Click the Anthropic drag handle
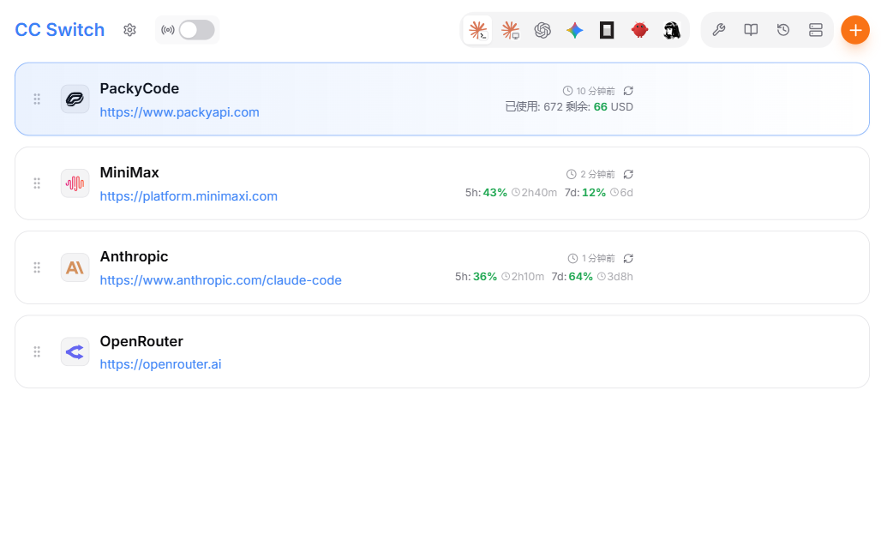Image resolution: width=881 pixels, height=534 pixels. 37,267
